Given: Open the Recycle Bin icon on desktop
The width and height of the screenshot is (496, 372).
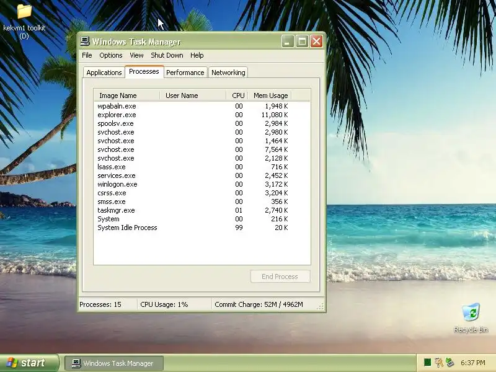Looking at the screenshot, I should pyautogui.click(x=471, y=312).
